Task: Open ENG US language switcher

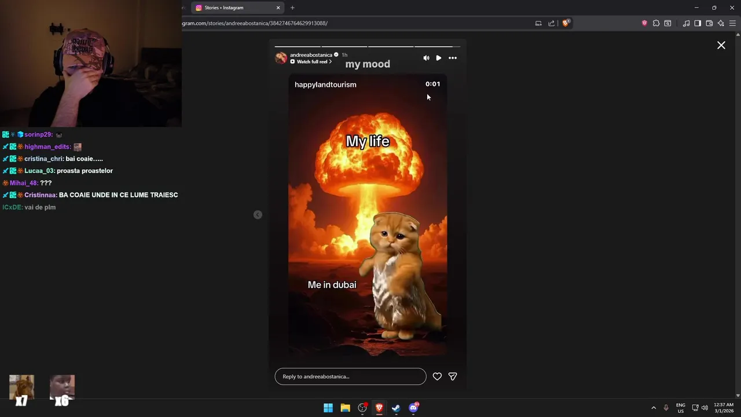Action: [681, 408]
